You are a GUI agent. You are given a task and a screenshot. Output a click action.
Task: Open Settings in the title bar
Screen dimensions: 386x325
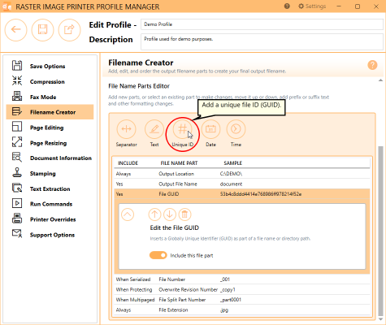coord(312,6)
